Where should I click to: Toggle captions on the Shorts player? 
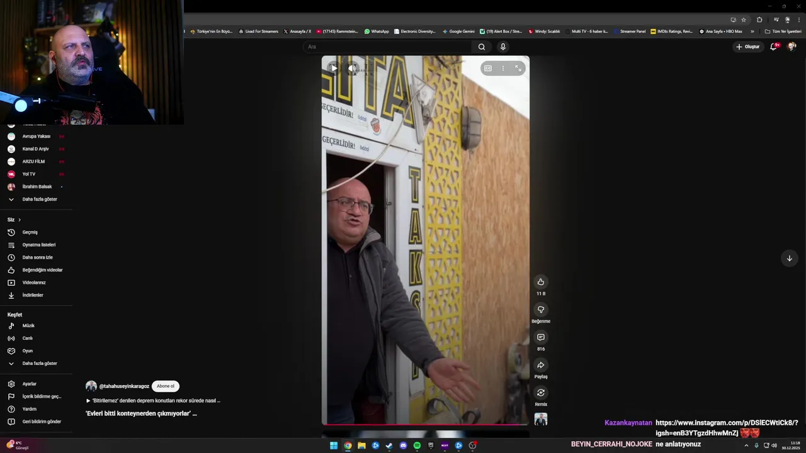(488, 68)
